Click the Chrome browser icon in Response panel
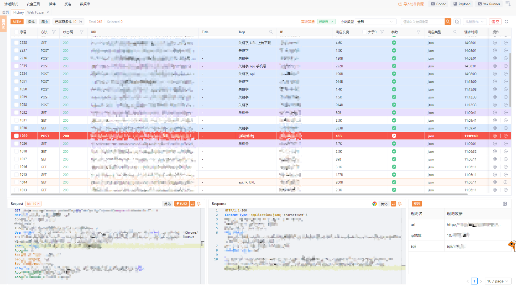This screenshot has width=516, height=288. (374, 204)
